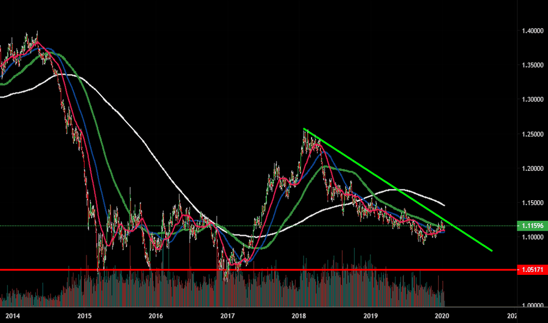Screen dimensions: 548x323
Task: Click the 1.40000 price axis label
Action: coord(531,31)
